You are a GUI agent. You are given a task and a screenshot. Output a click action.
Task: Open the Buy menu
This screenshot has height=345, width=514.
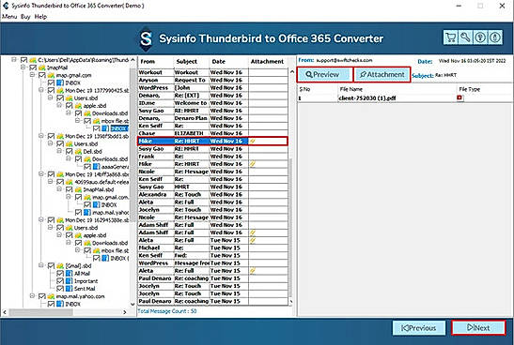point(25,17)
